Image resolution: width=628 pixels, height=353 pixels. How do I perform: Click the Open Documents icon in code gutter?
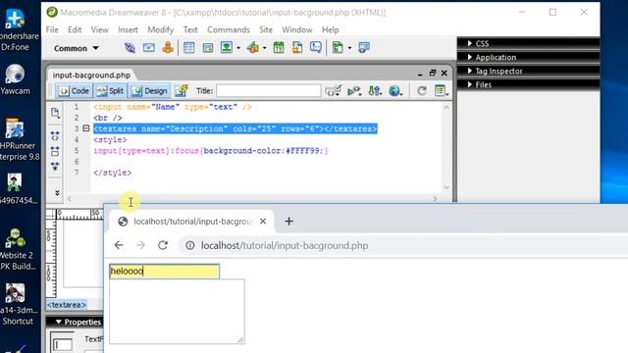pyautogui.click(x=55, y=114)
